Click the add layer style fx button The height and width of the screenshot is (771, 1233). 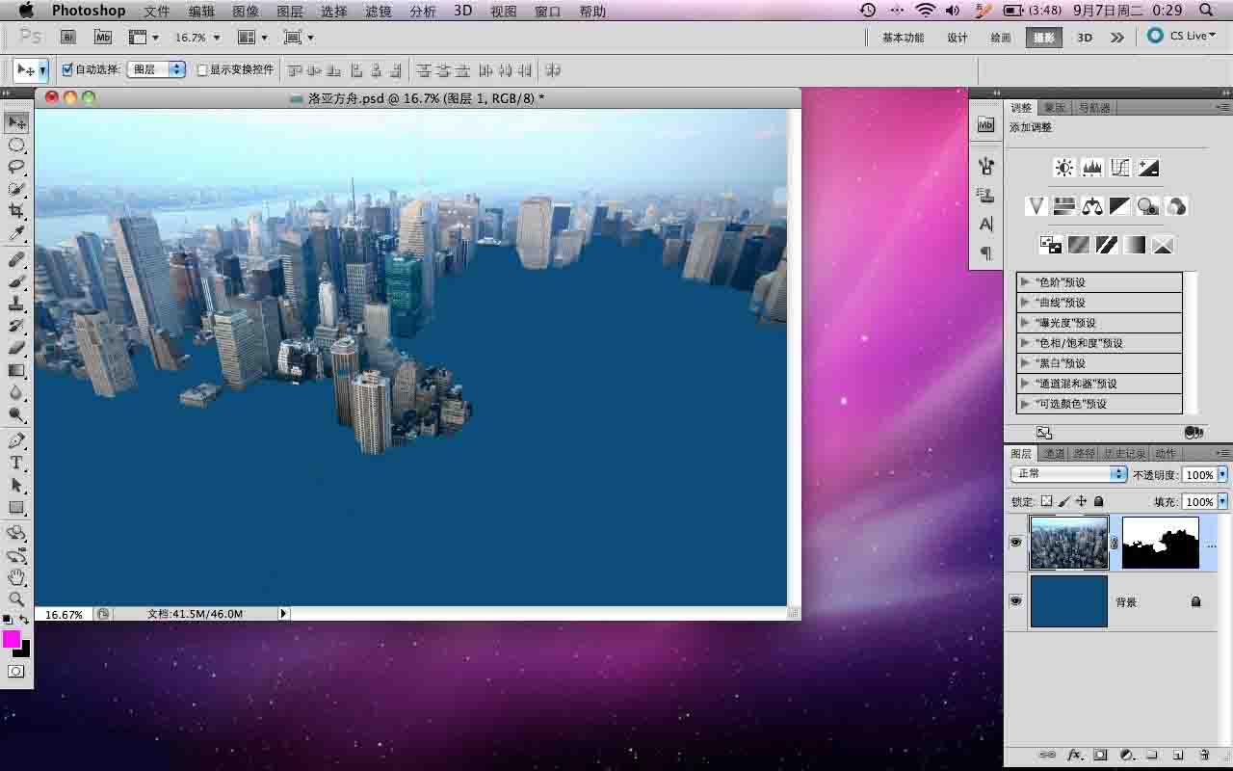(x=1075, y=755)
